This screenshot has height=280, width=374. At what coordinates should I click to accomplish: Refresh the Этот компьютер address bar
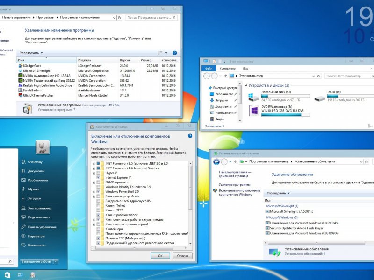click(x=318, y=76)
